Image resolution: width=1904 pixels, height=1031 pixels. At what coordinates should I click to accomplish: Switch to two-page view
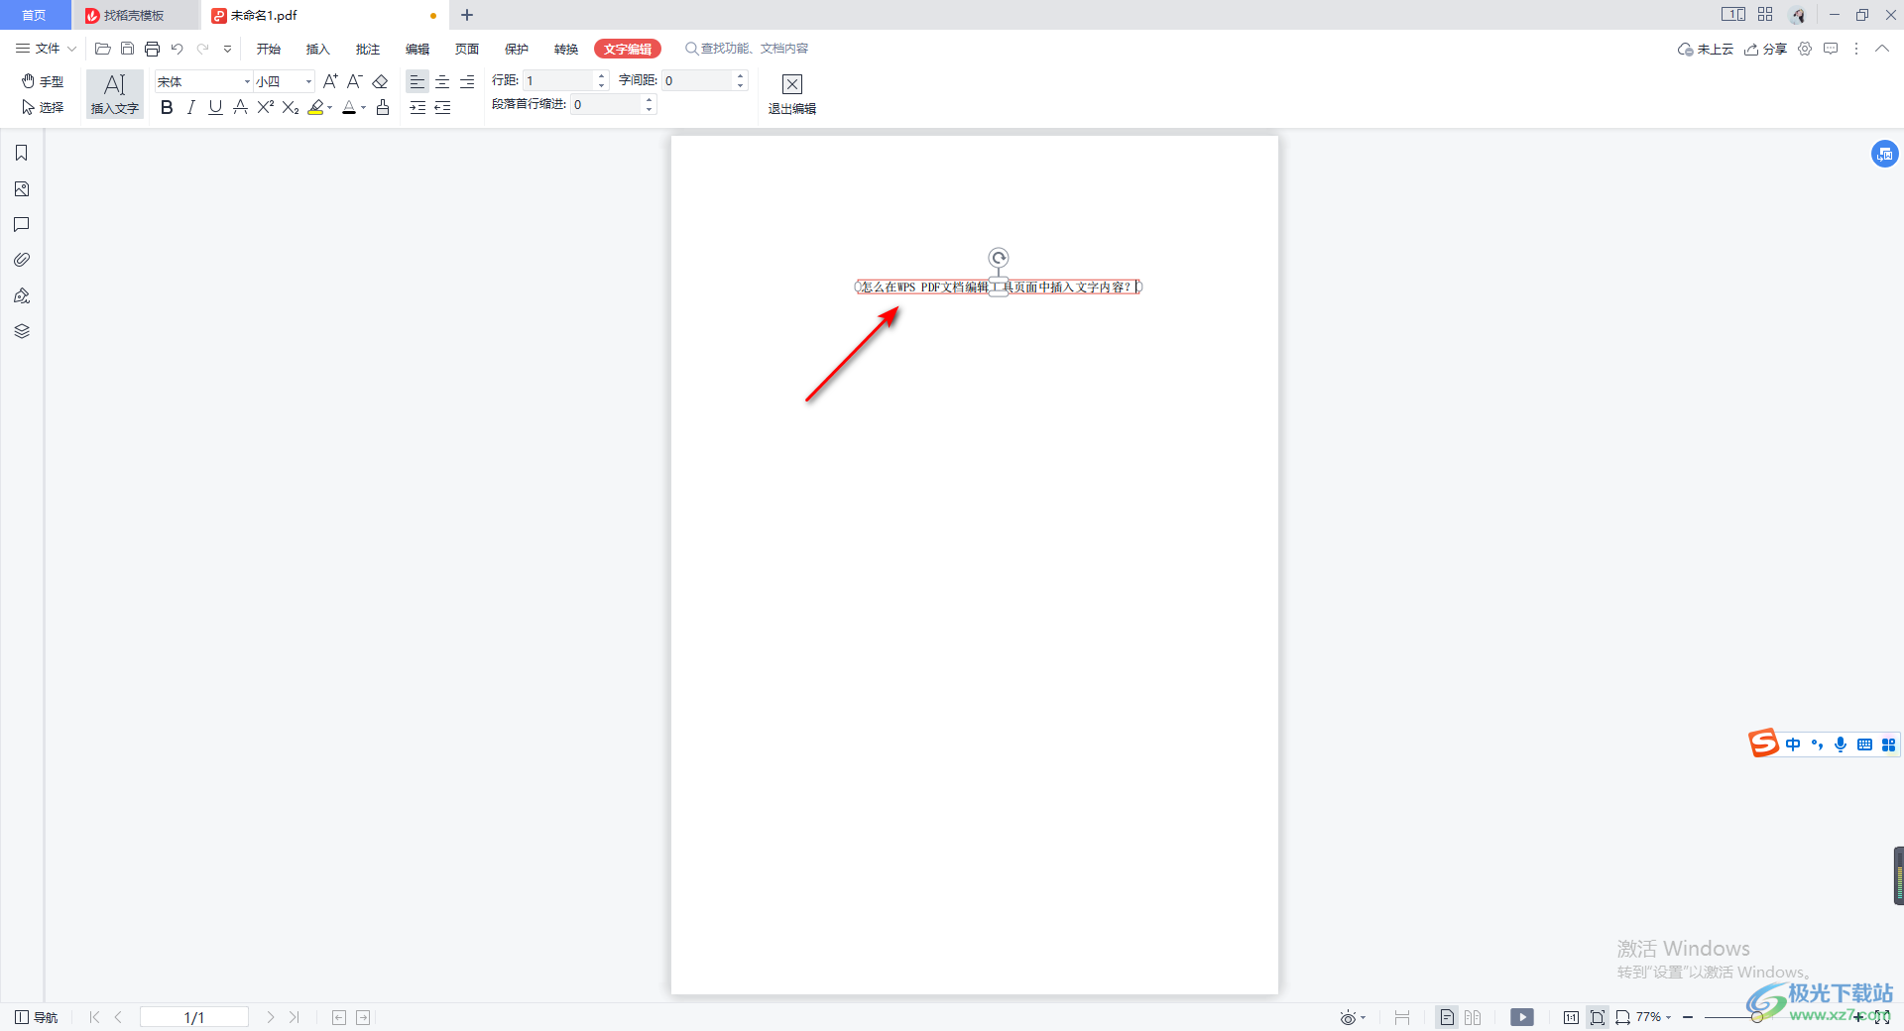(x=1473, y=1017)
